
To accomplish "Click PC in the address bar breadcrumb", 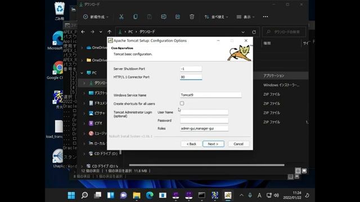I will [130, 32].
